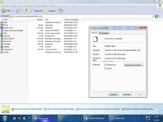Click the date 30/03/2009 21:49 of Locker
This screenshot has height=122, width=163.
pyautogui.click(x=71, y=52)
